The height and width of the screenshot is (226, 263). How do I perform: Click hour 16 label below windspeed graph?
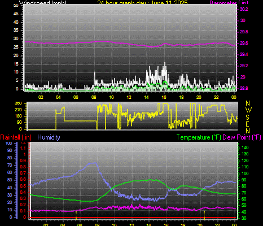[164, 97]
